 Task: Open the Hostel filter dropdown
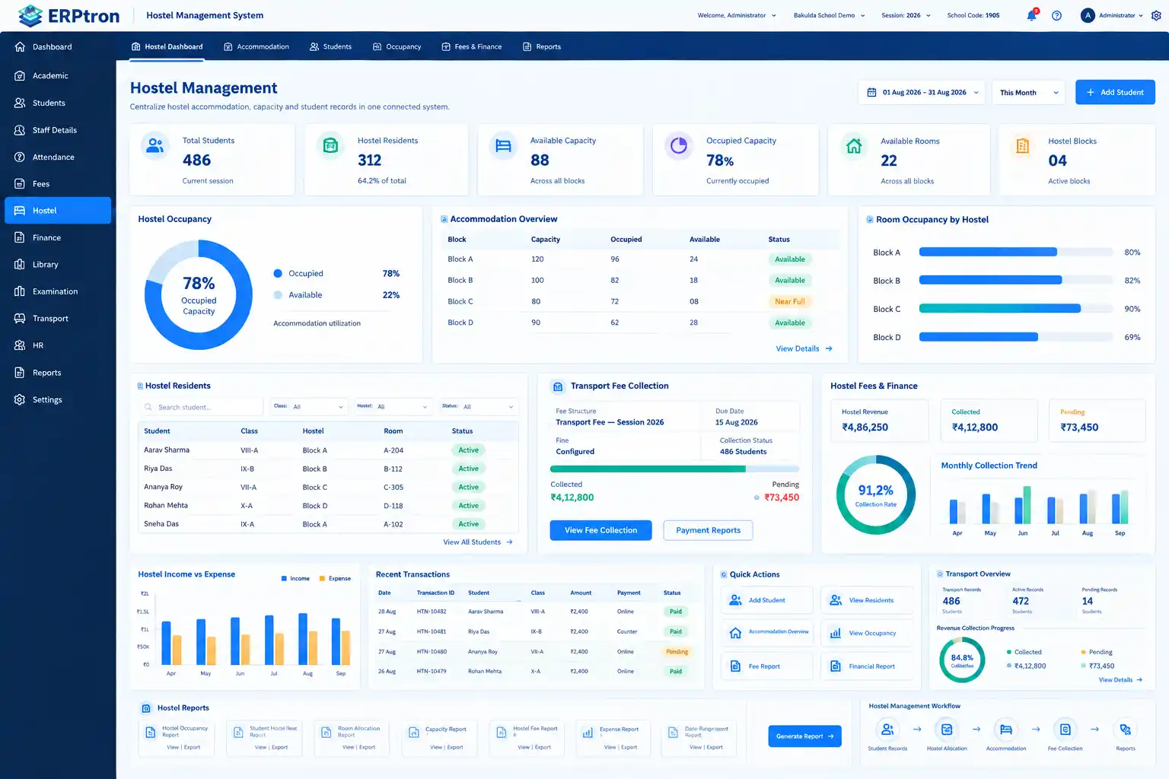(x=393, y=406)
